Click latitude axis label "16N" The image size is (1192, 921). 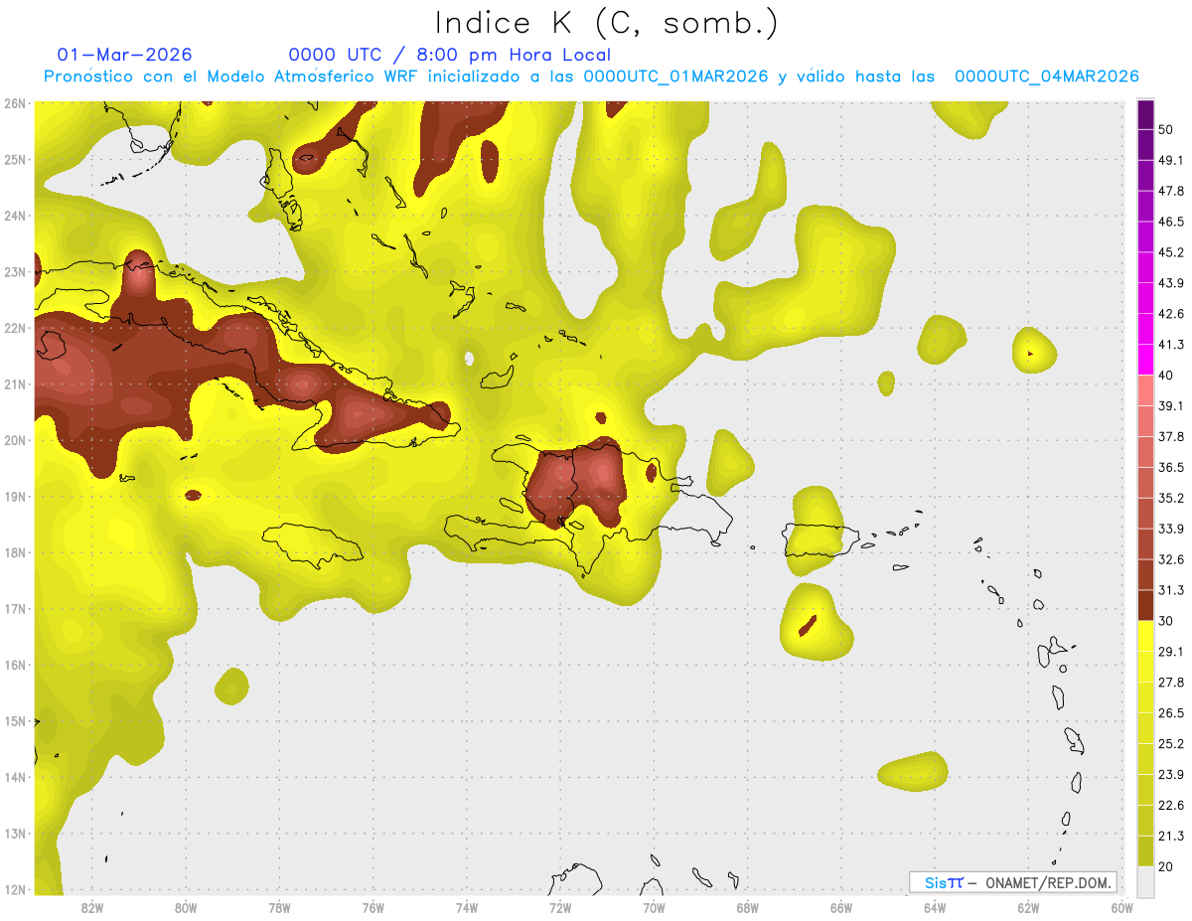pyautogui.click(x=14, y=665)
